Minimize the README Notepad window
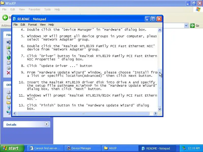The height and width of the screenshot is (152, 203). [147, 19]
